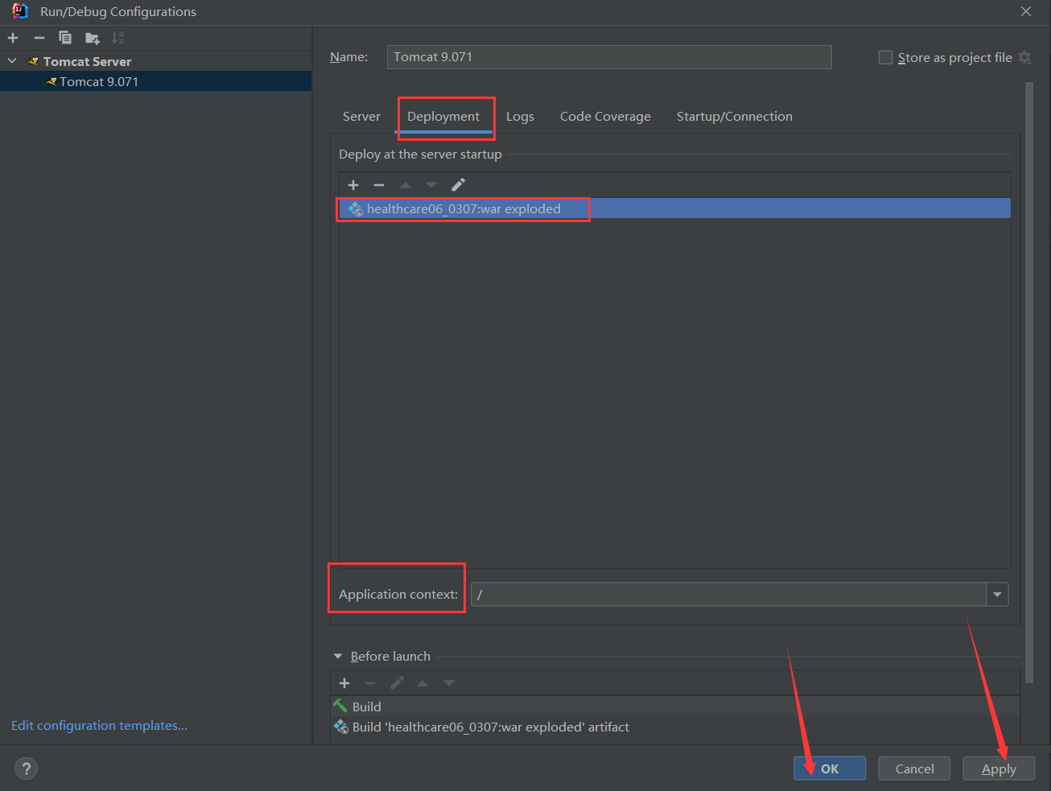Add a Before launch task

pos(344,683)
